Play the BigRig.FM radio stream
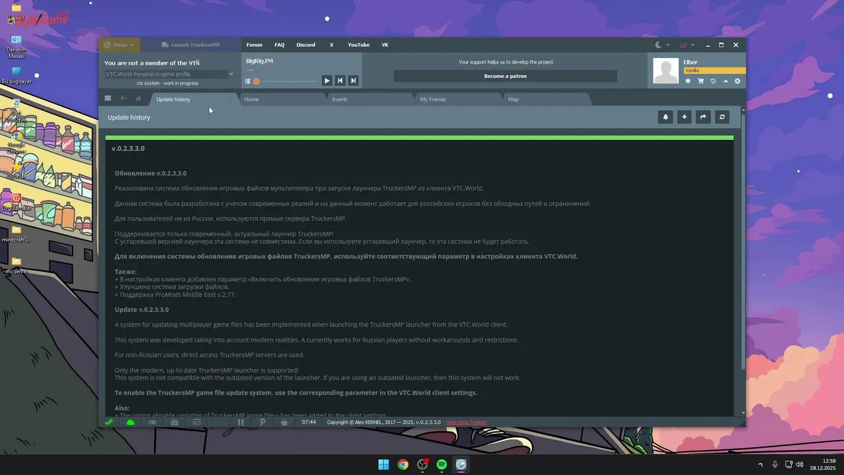This screenshot has height=475, width=844. click(326, 80)
